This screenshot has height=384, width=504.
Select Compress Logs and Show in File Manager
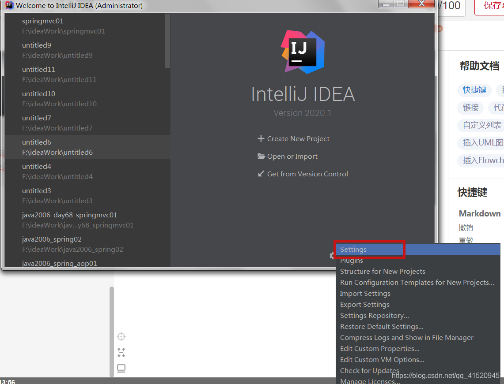click(x=418, y=337)
